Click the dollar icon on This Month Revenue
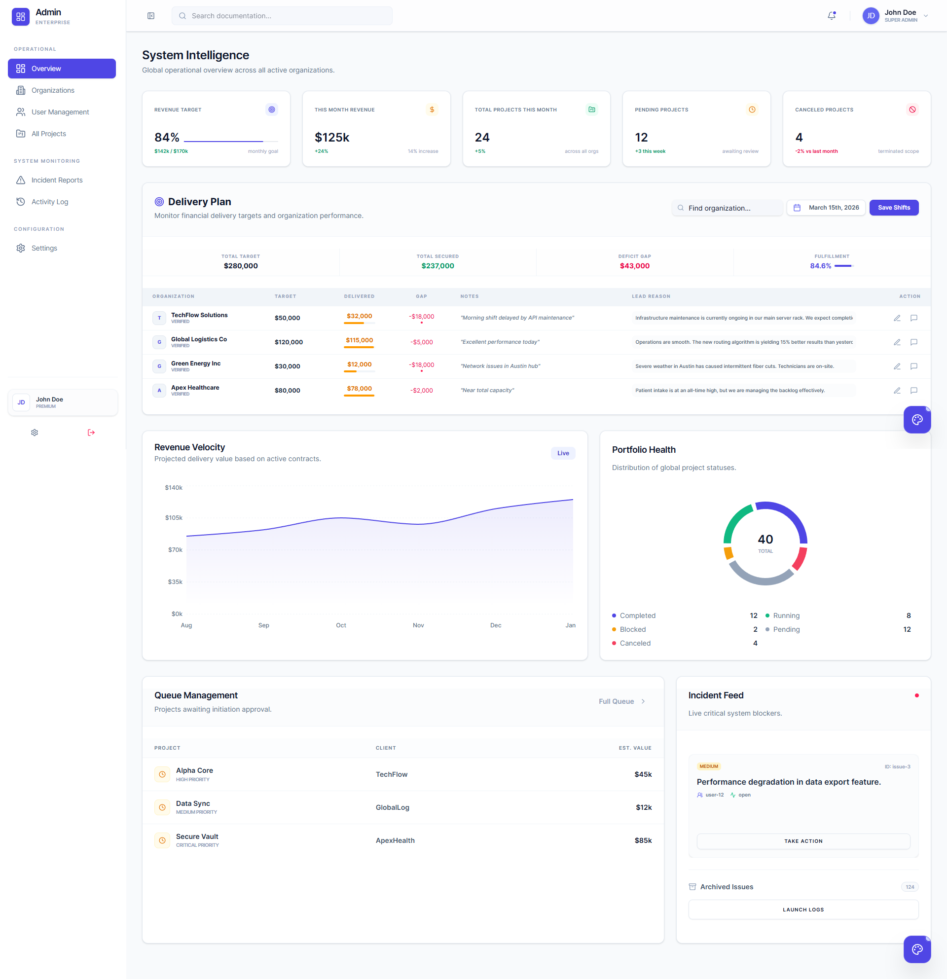The image size is (947, 979). [432, 109]
